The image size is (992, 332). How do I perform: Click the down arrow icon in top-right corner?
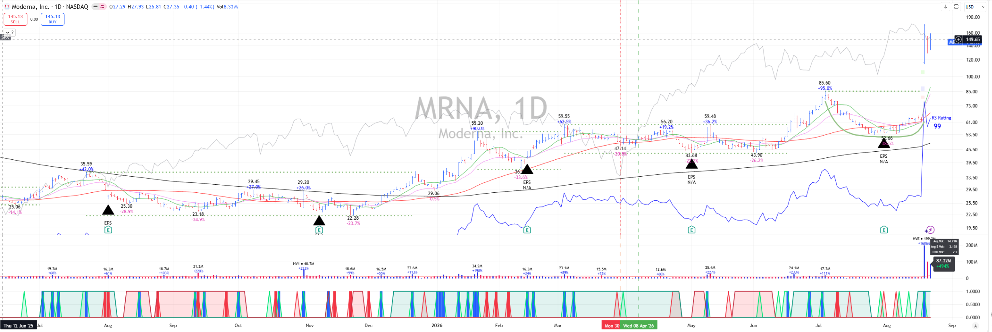[945, 7]
